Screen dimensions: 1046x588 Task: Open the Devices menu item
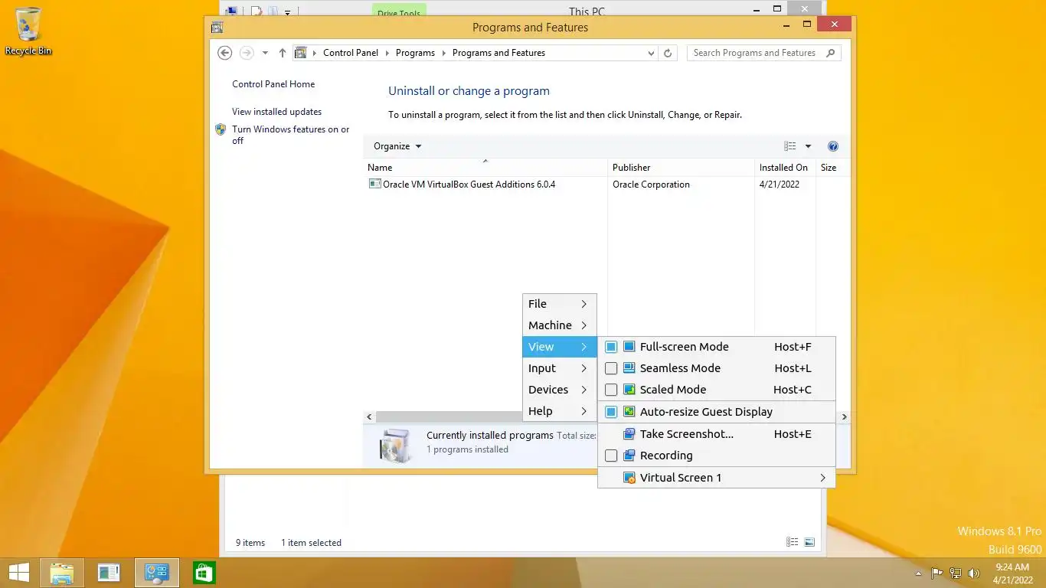tap(559, 390)
